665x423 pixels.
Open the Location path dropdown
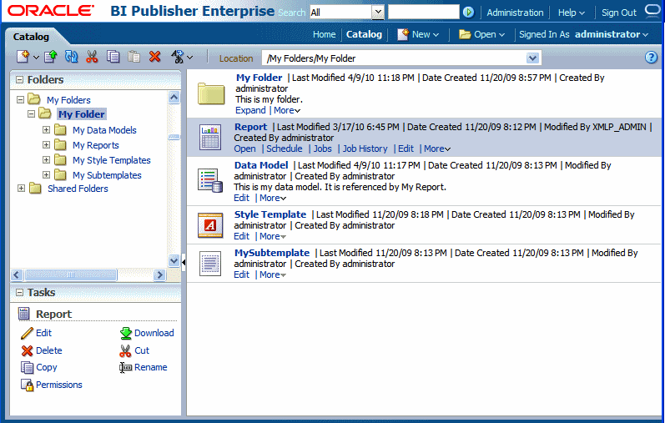point(532,58)
